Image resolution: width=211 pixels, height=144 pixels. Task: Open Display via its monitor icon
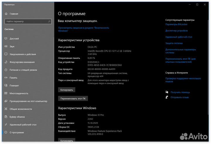click(x=6, y=38)
